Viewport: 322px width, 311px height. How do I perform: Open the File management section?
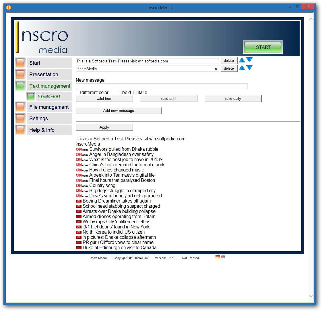(49, 107)
